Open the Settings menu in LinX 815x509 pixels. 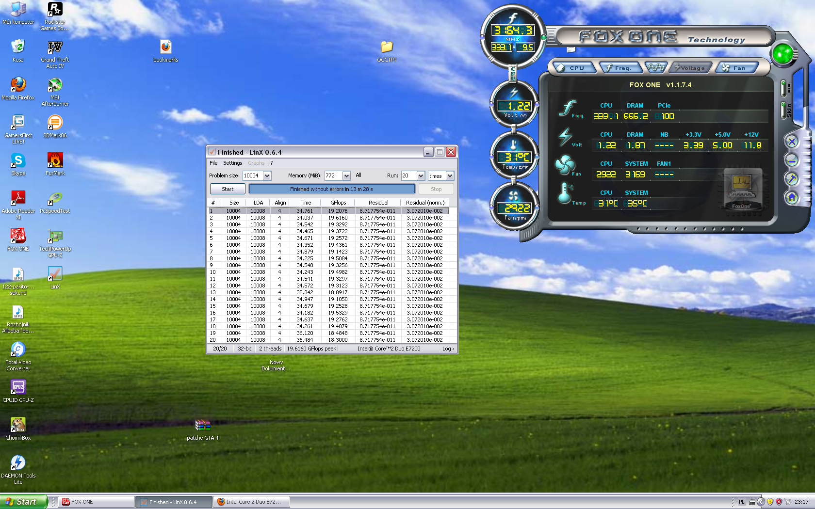[x=232, y=163]
